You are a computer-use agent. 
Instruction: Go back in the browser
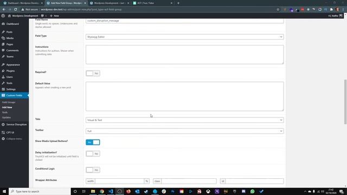click(4, 10)
